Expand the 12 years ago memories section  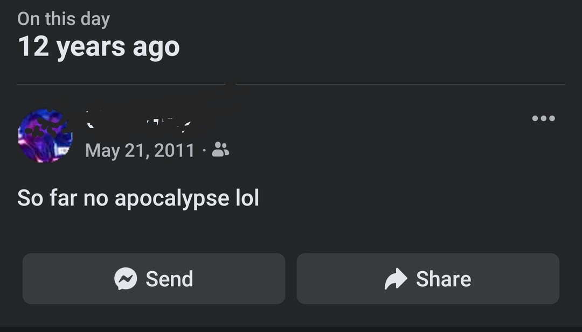tap(99, 47)
